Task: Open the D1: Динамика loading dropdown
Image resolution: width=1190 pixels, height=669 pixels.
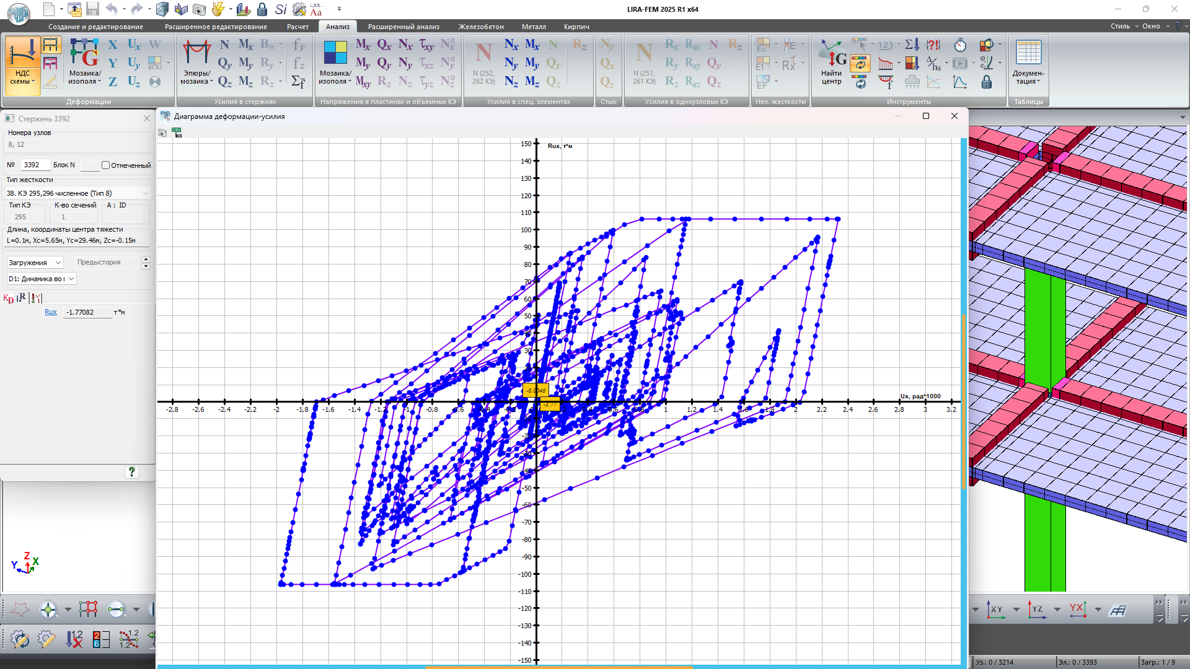Action: point(42,279)
